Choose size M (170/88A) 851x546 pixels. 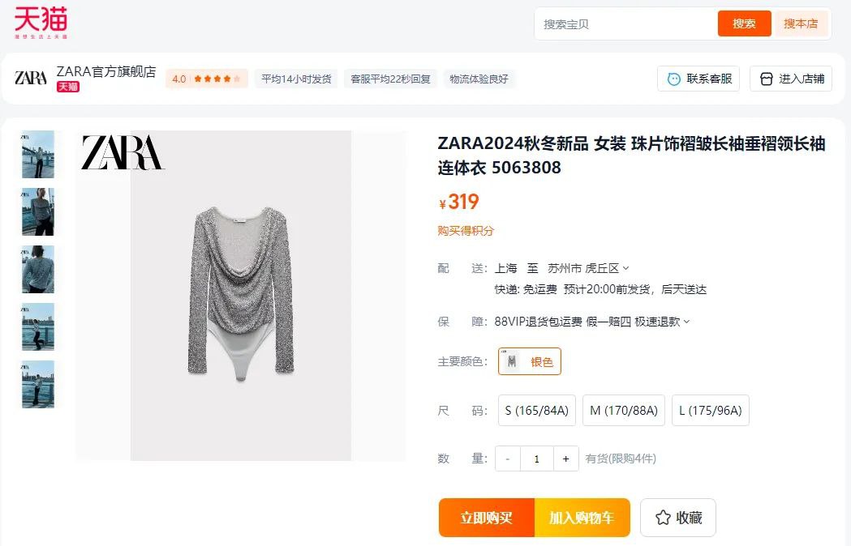coord(624,411)
